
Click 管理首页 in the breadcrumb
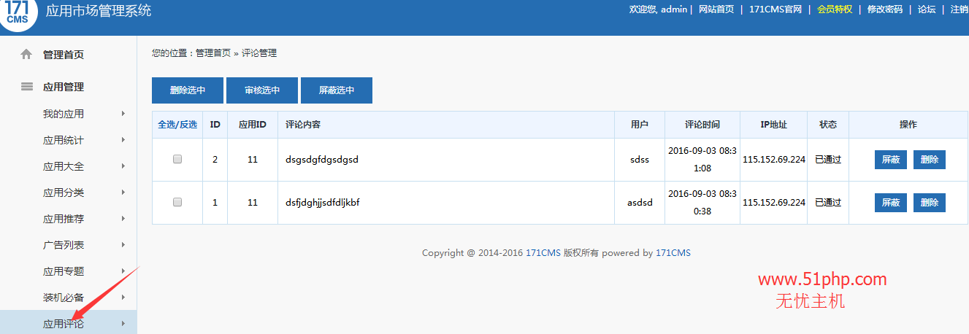tap(213, 53)
